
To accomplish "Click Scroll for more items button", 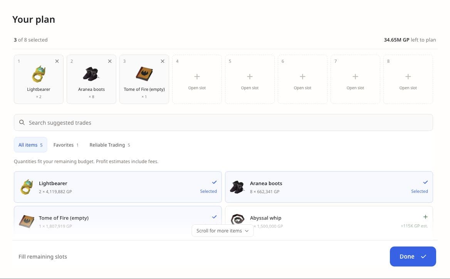I will [222, 231].
